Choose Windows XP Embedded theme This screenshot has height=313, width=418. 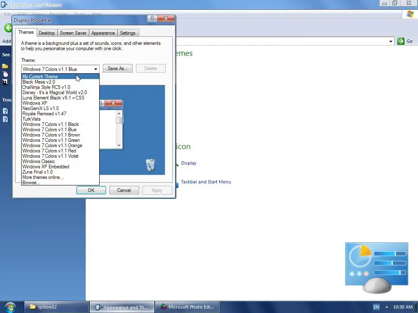click(60, 167)
